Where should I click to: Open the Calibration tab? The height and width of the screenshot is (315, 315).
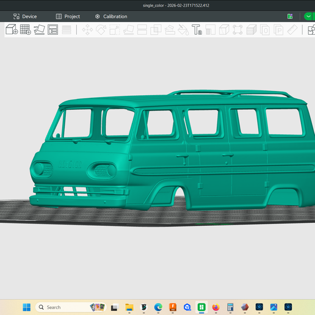pyautogui.click(x=111, y=16)
